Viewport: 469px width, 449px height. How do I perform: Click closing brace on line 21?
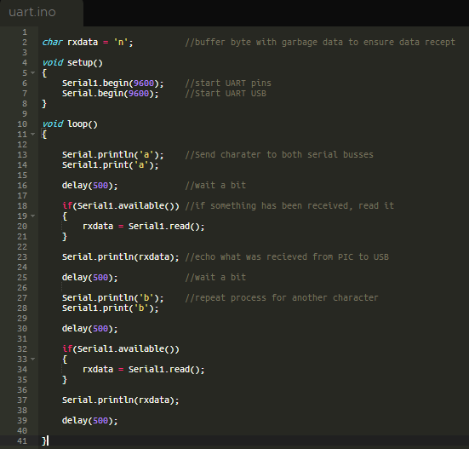click(65, 237)
